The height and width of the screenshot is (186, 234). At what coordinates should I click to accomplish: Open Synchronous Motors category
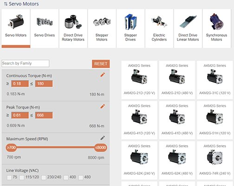click(x=216, y=28)
